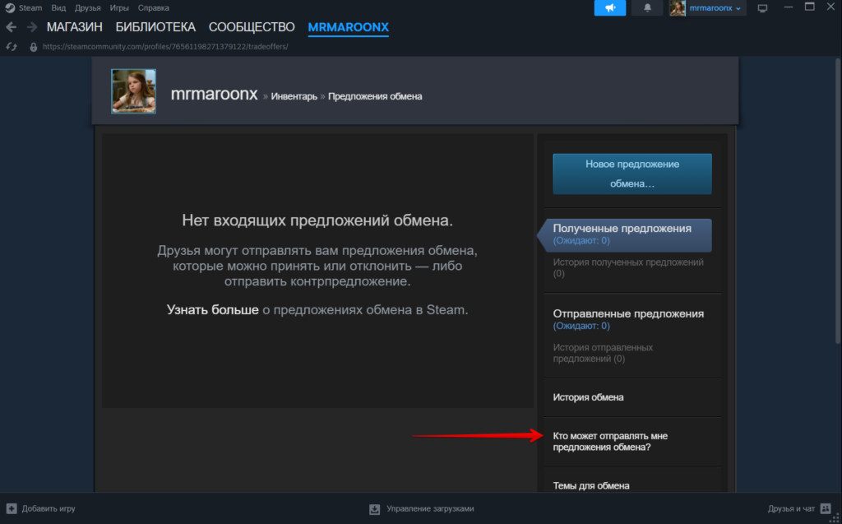This screenshot has width=842, height=524.
Task: Click the mrmaroonx profile name link
Action: pos(215,94)
